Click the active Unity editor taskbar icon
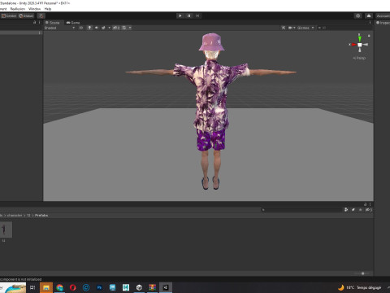The height and width of the screenshot is (293, 390). [x=166, y=287]
